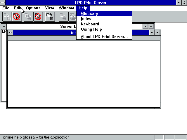The width and height of the screenshot is (187, 140).
Task: Open the Edit menu
Action: pyautogui.click(x=18, y=8)
